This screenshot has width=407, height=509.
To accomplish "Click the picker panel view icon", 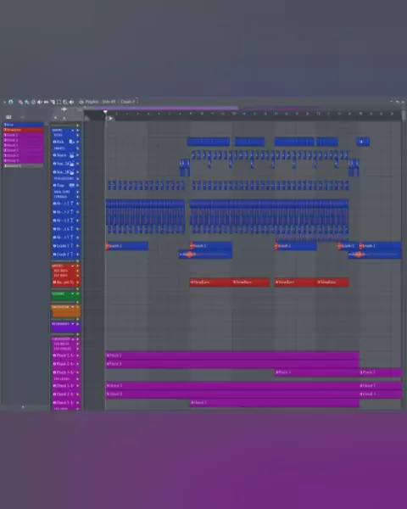I will (8, 117).
